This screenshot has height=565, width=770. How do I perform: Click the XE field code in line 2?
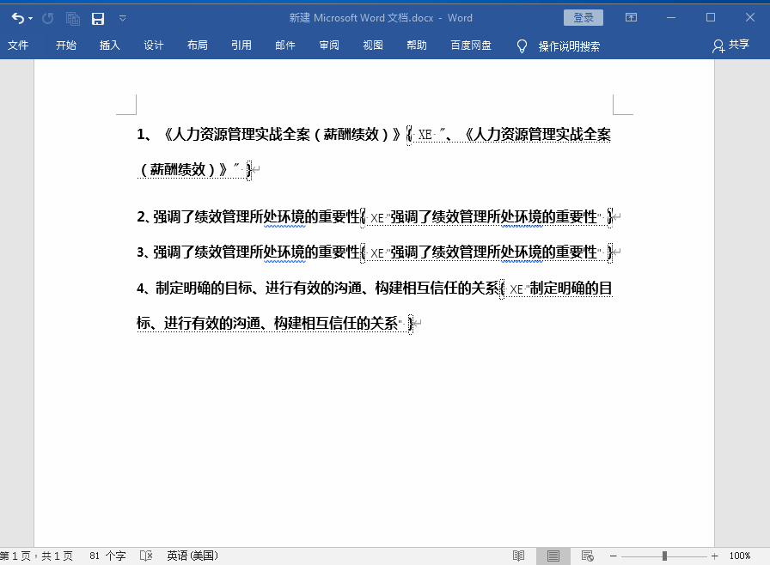pos(486,216)
